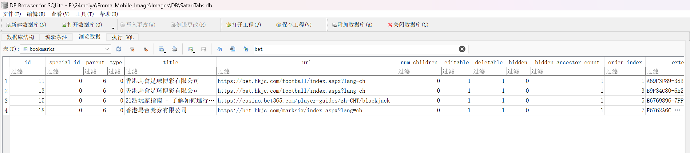Select cell A69F3F89-38B in first row

coord(665,81)
